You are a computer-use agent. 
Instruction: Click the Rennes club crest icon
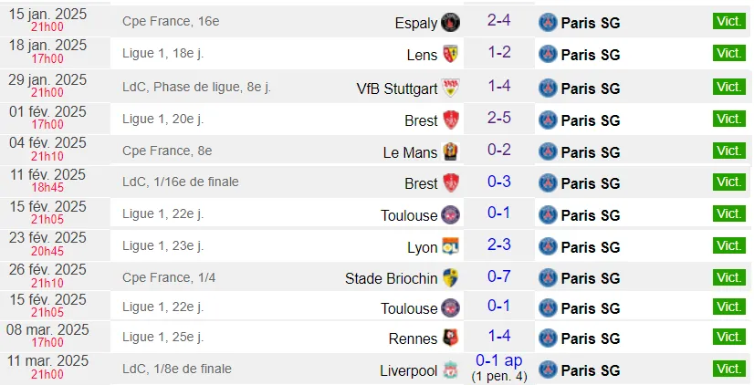451,338
